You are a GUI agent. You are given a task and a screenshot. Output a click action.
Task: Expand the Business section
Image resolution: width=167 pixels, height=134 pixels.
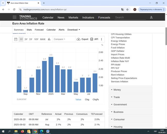coord(131,112)
